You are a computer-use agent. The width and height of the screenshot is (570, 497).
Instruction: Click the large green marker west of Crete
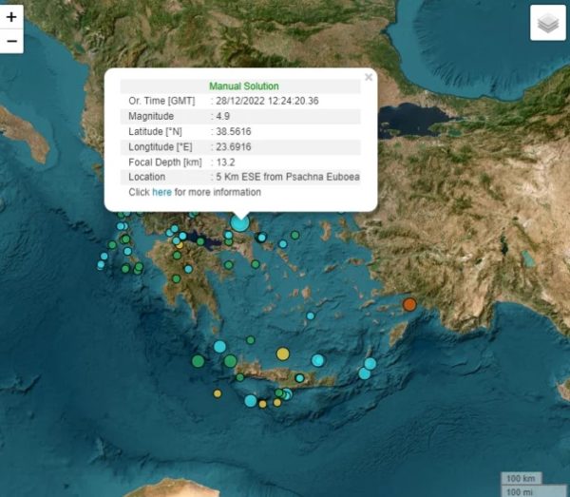click(198, 361)
